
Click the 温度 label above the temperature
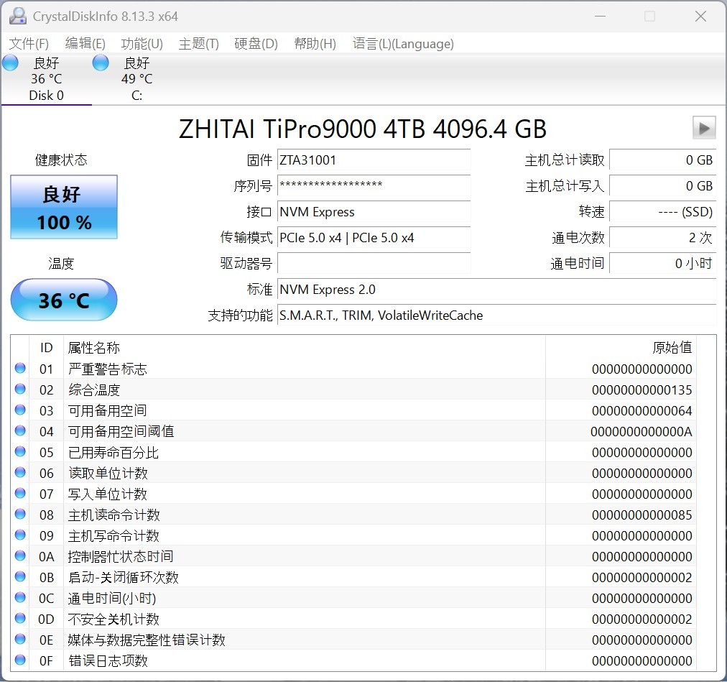pos(61,264)
